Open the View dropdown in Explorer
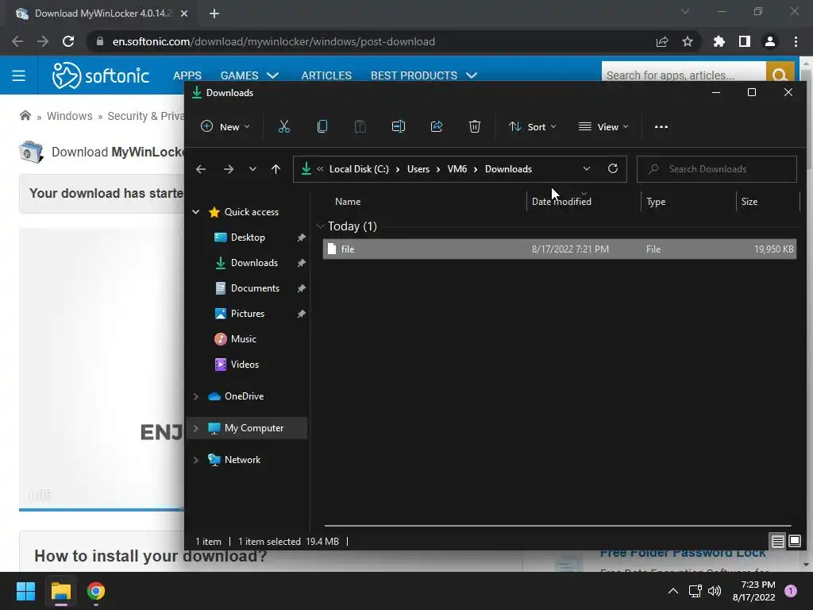 point(603,126)
